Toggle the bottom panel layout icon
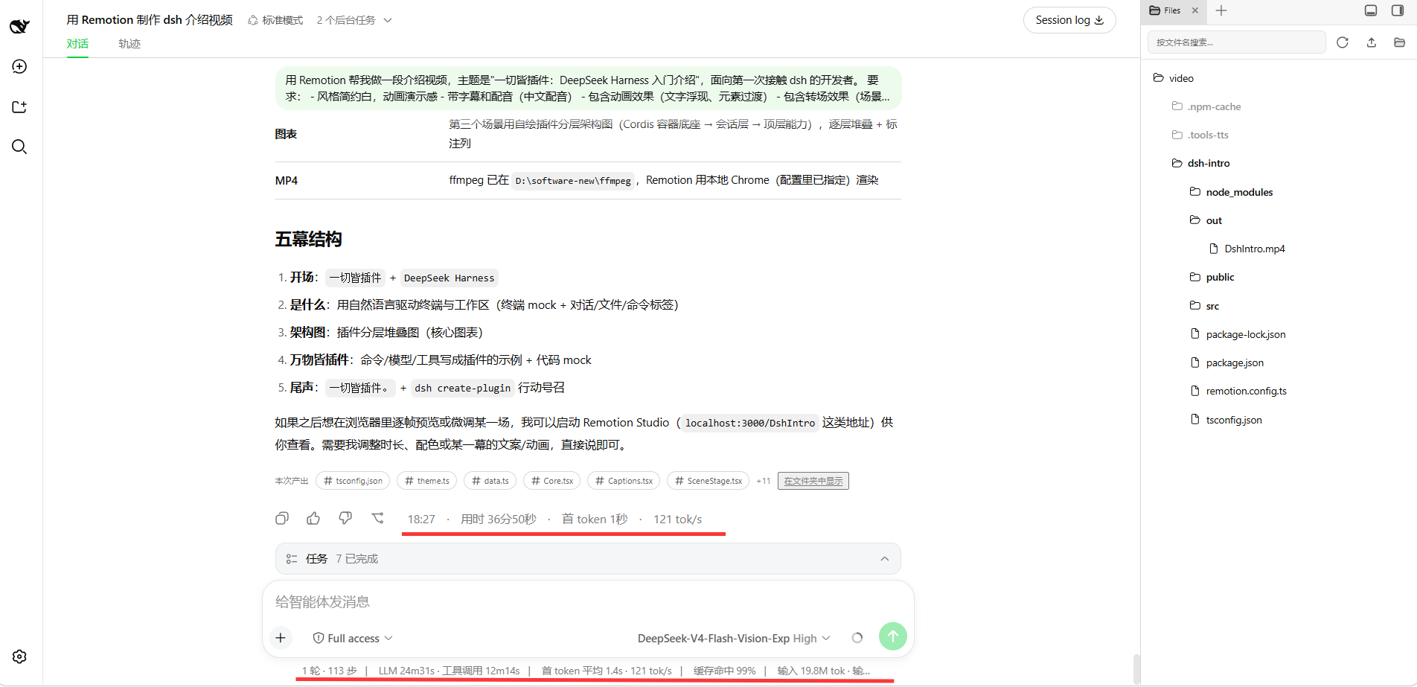The width and height of the screenshot is (1417, 687). tap(1371, 10)
